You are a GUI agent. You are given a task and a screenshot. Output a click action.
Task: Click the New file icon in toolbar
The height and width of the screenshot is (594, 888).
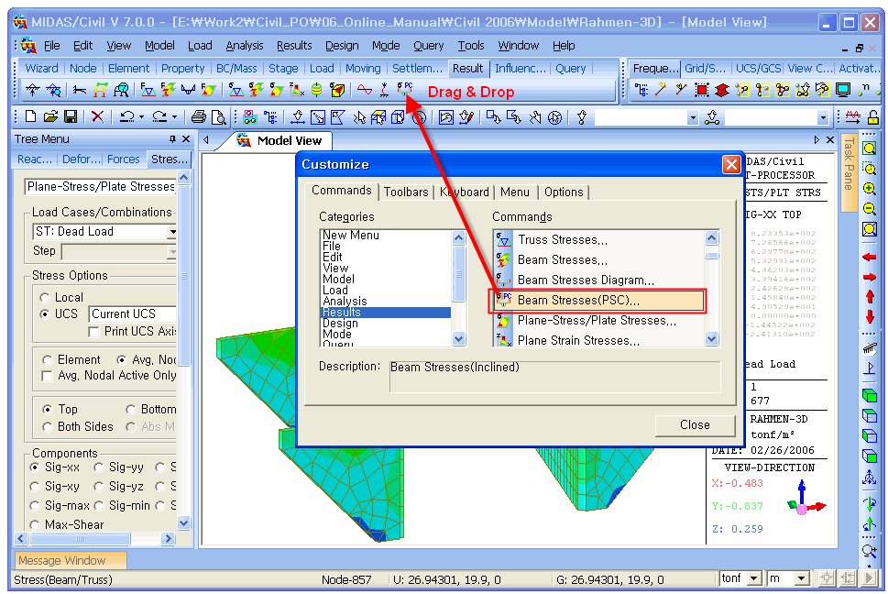pos(30,116)
